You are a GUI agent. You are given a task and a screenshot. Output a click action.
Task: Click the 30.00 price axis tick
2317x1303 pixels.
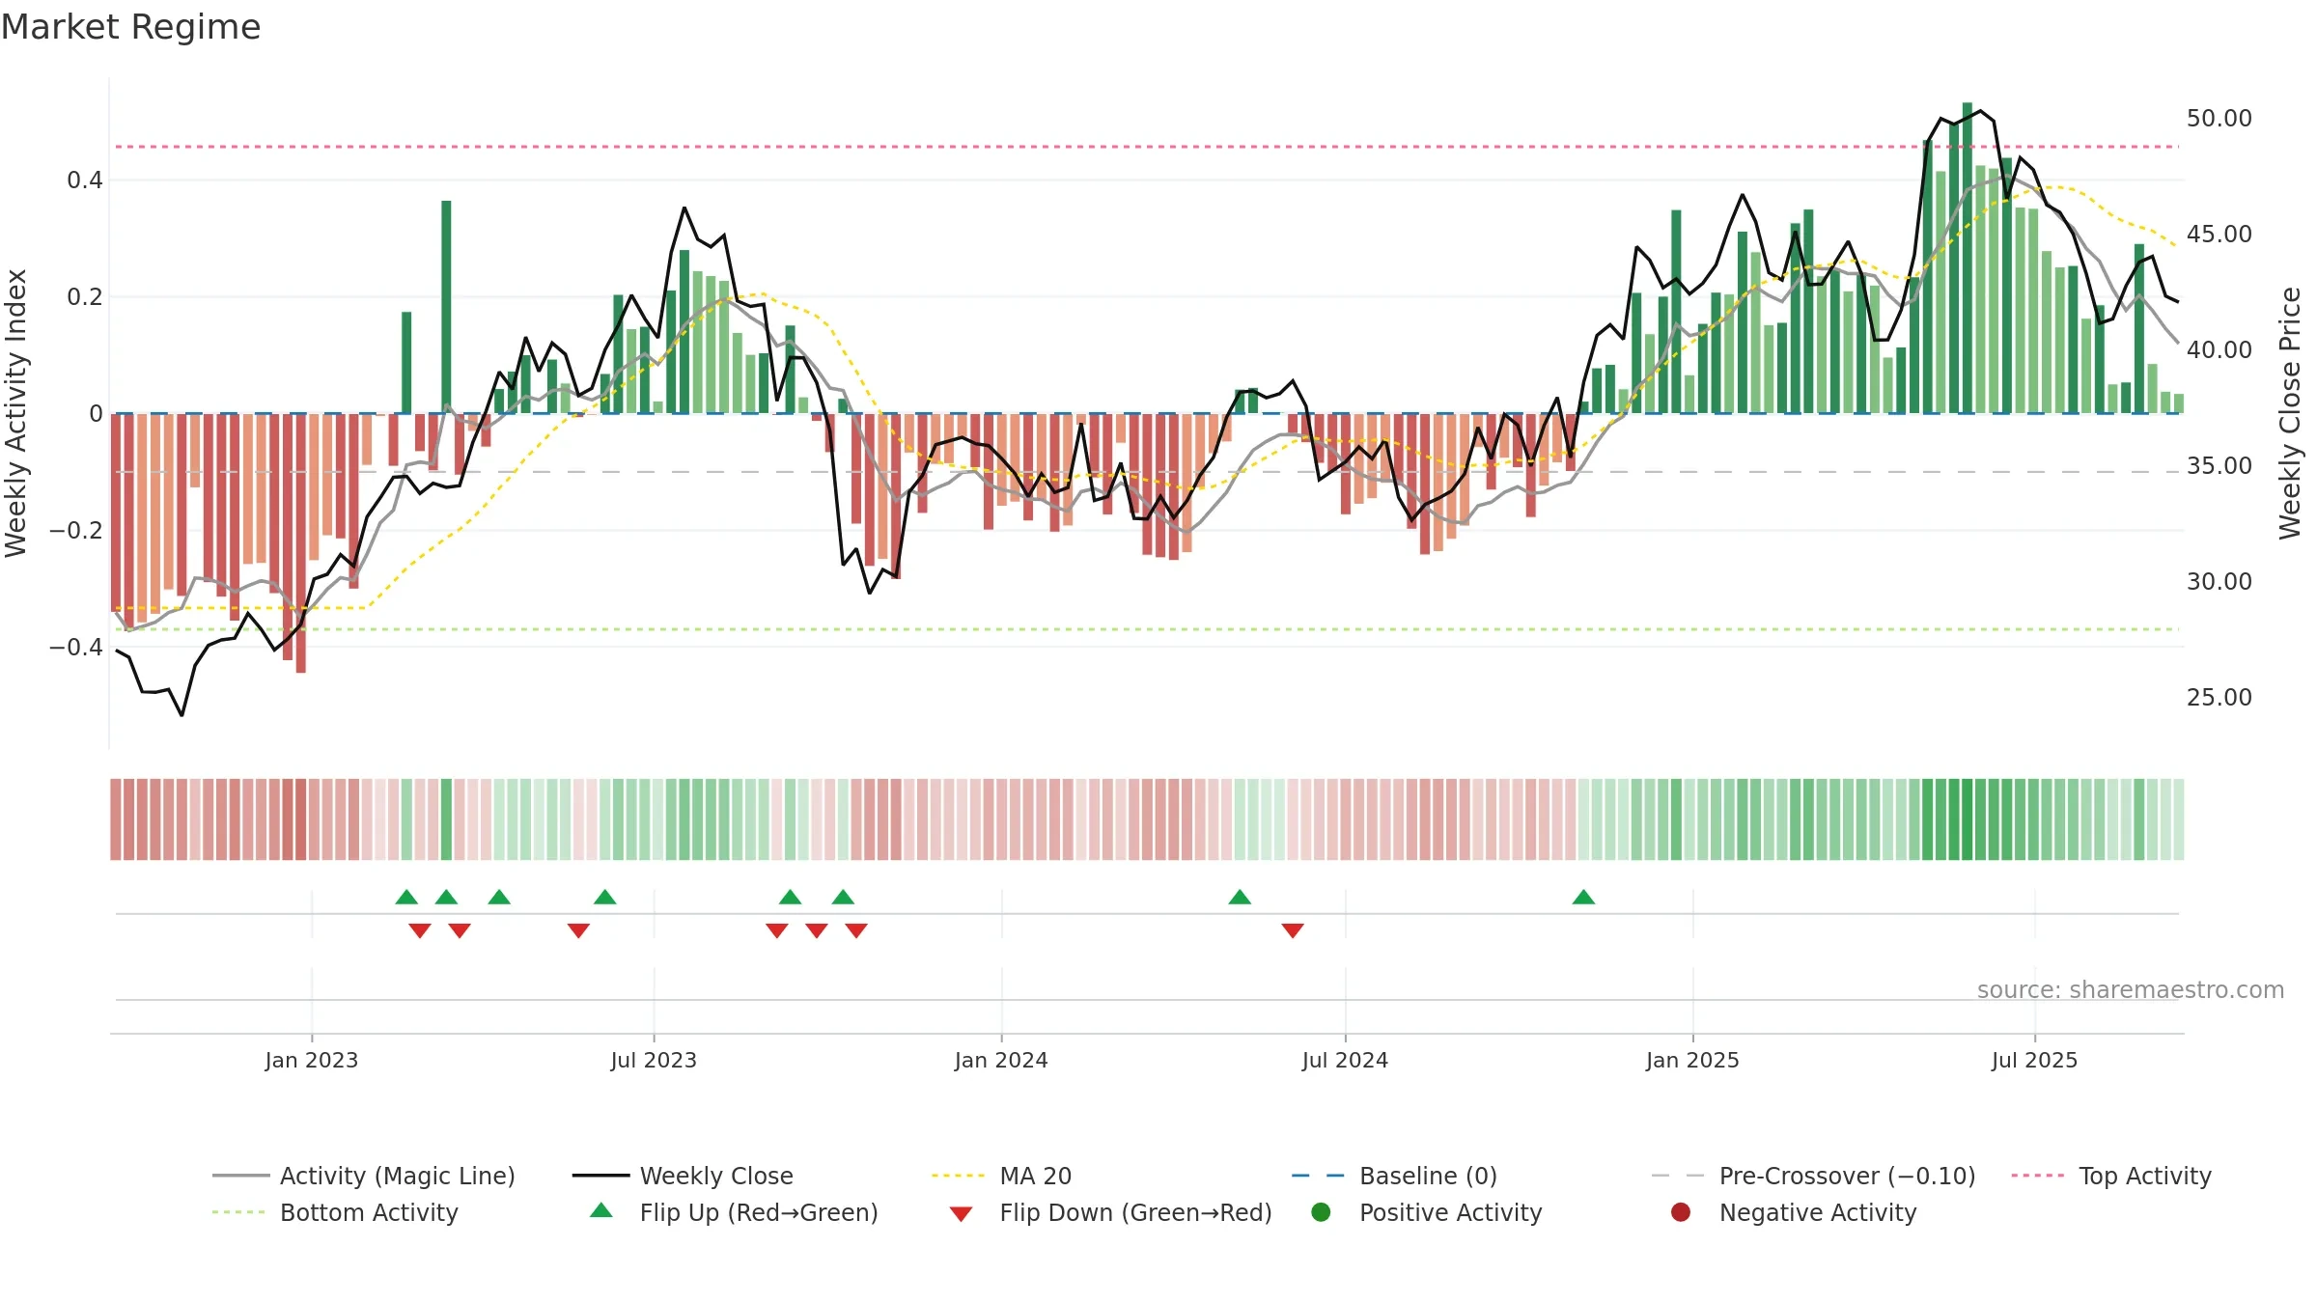(2219, 581)
